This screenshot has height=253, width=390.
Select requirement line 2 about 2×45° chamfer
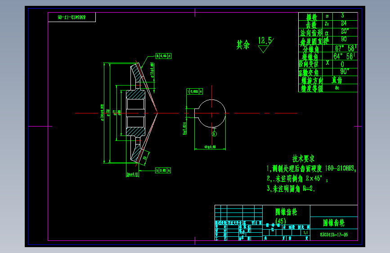297,179
